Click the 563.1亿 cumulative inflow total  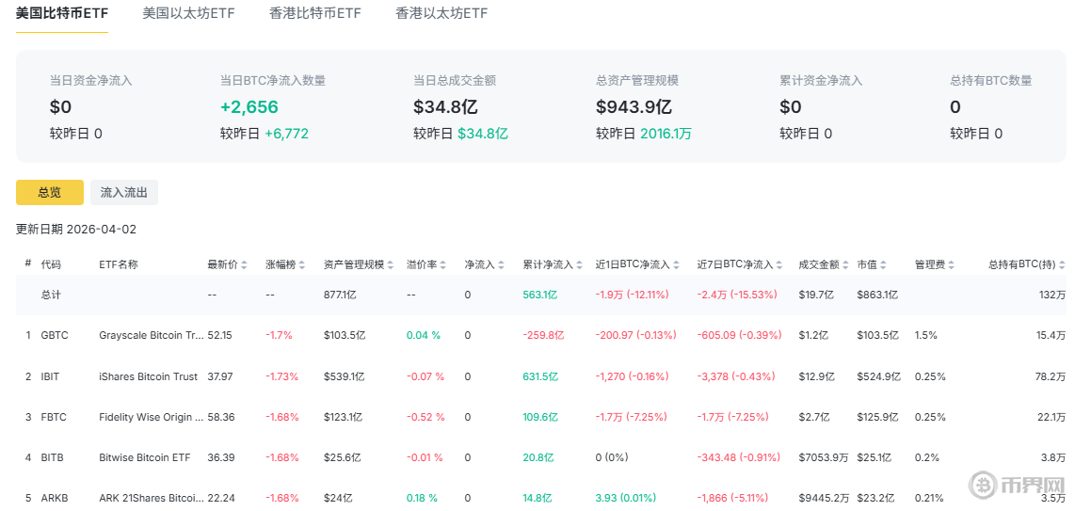click(x=540, y=295)
